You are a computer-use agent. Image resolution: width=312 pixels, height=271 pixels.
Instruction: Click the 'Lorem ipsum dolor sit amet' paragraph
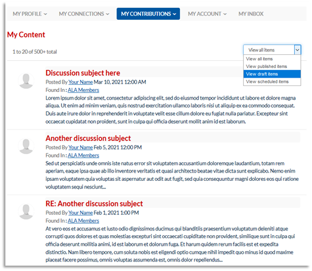170,110
